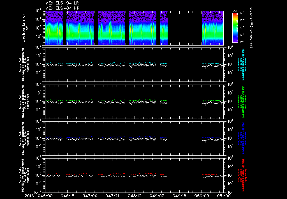This screenshot has height=199, width=287.
Task: Click the "Electron Energy eV" axis title
Action: pos(25,28)
